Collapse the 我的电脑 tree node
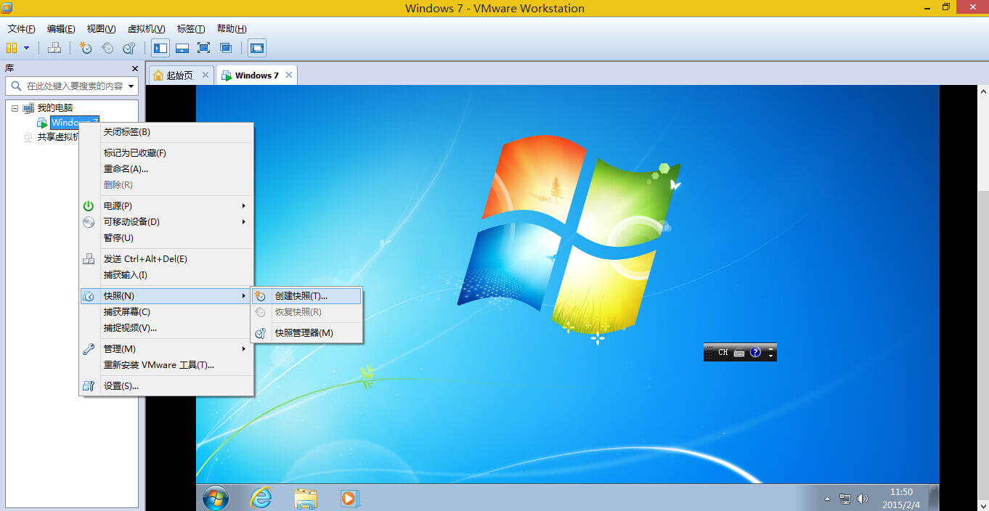Image resolution: width=989 pixels, height=511 pixels. click(x=15, y=108)
